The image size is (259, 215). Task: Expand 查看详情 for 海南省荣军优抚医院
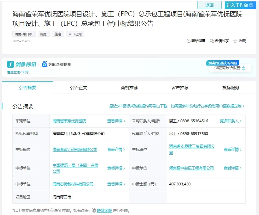tap(116, 121)
